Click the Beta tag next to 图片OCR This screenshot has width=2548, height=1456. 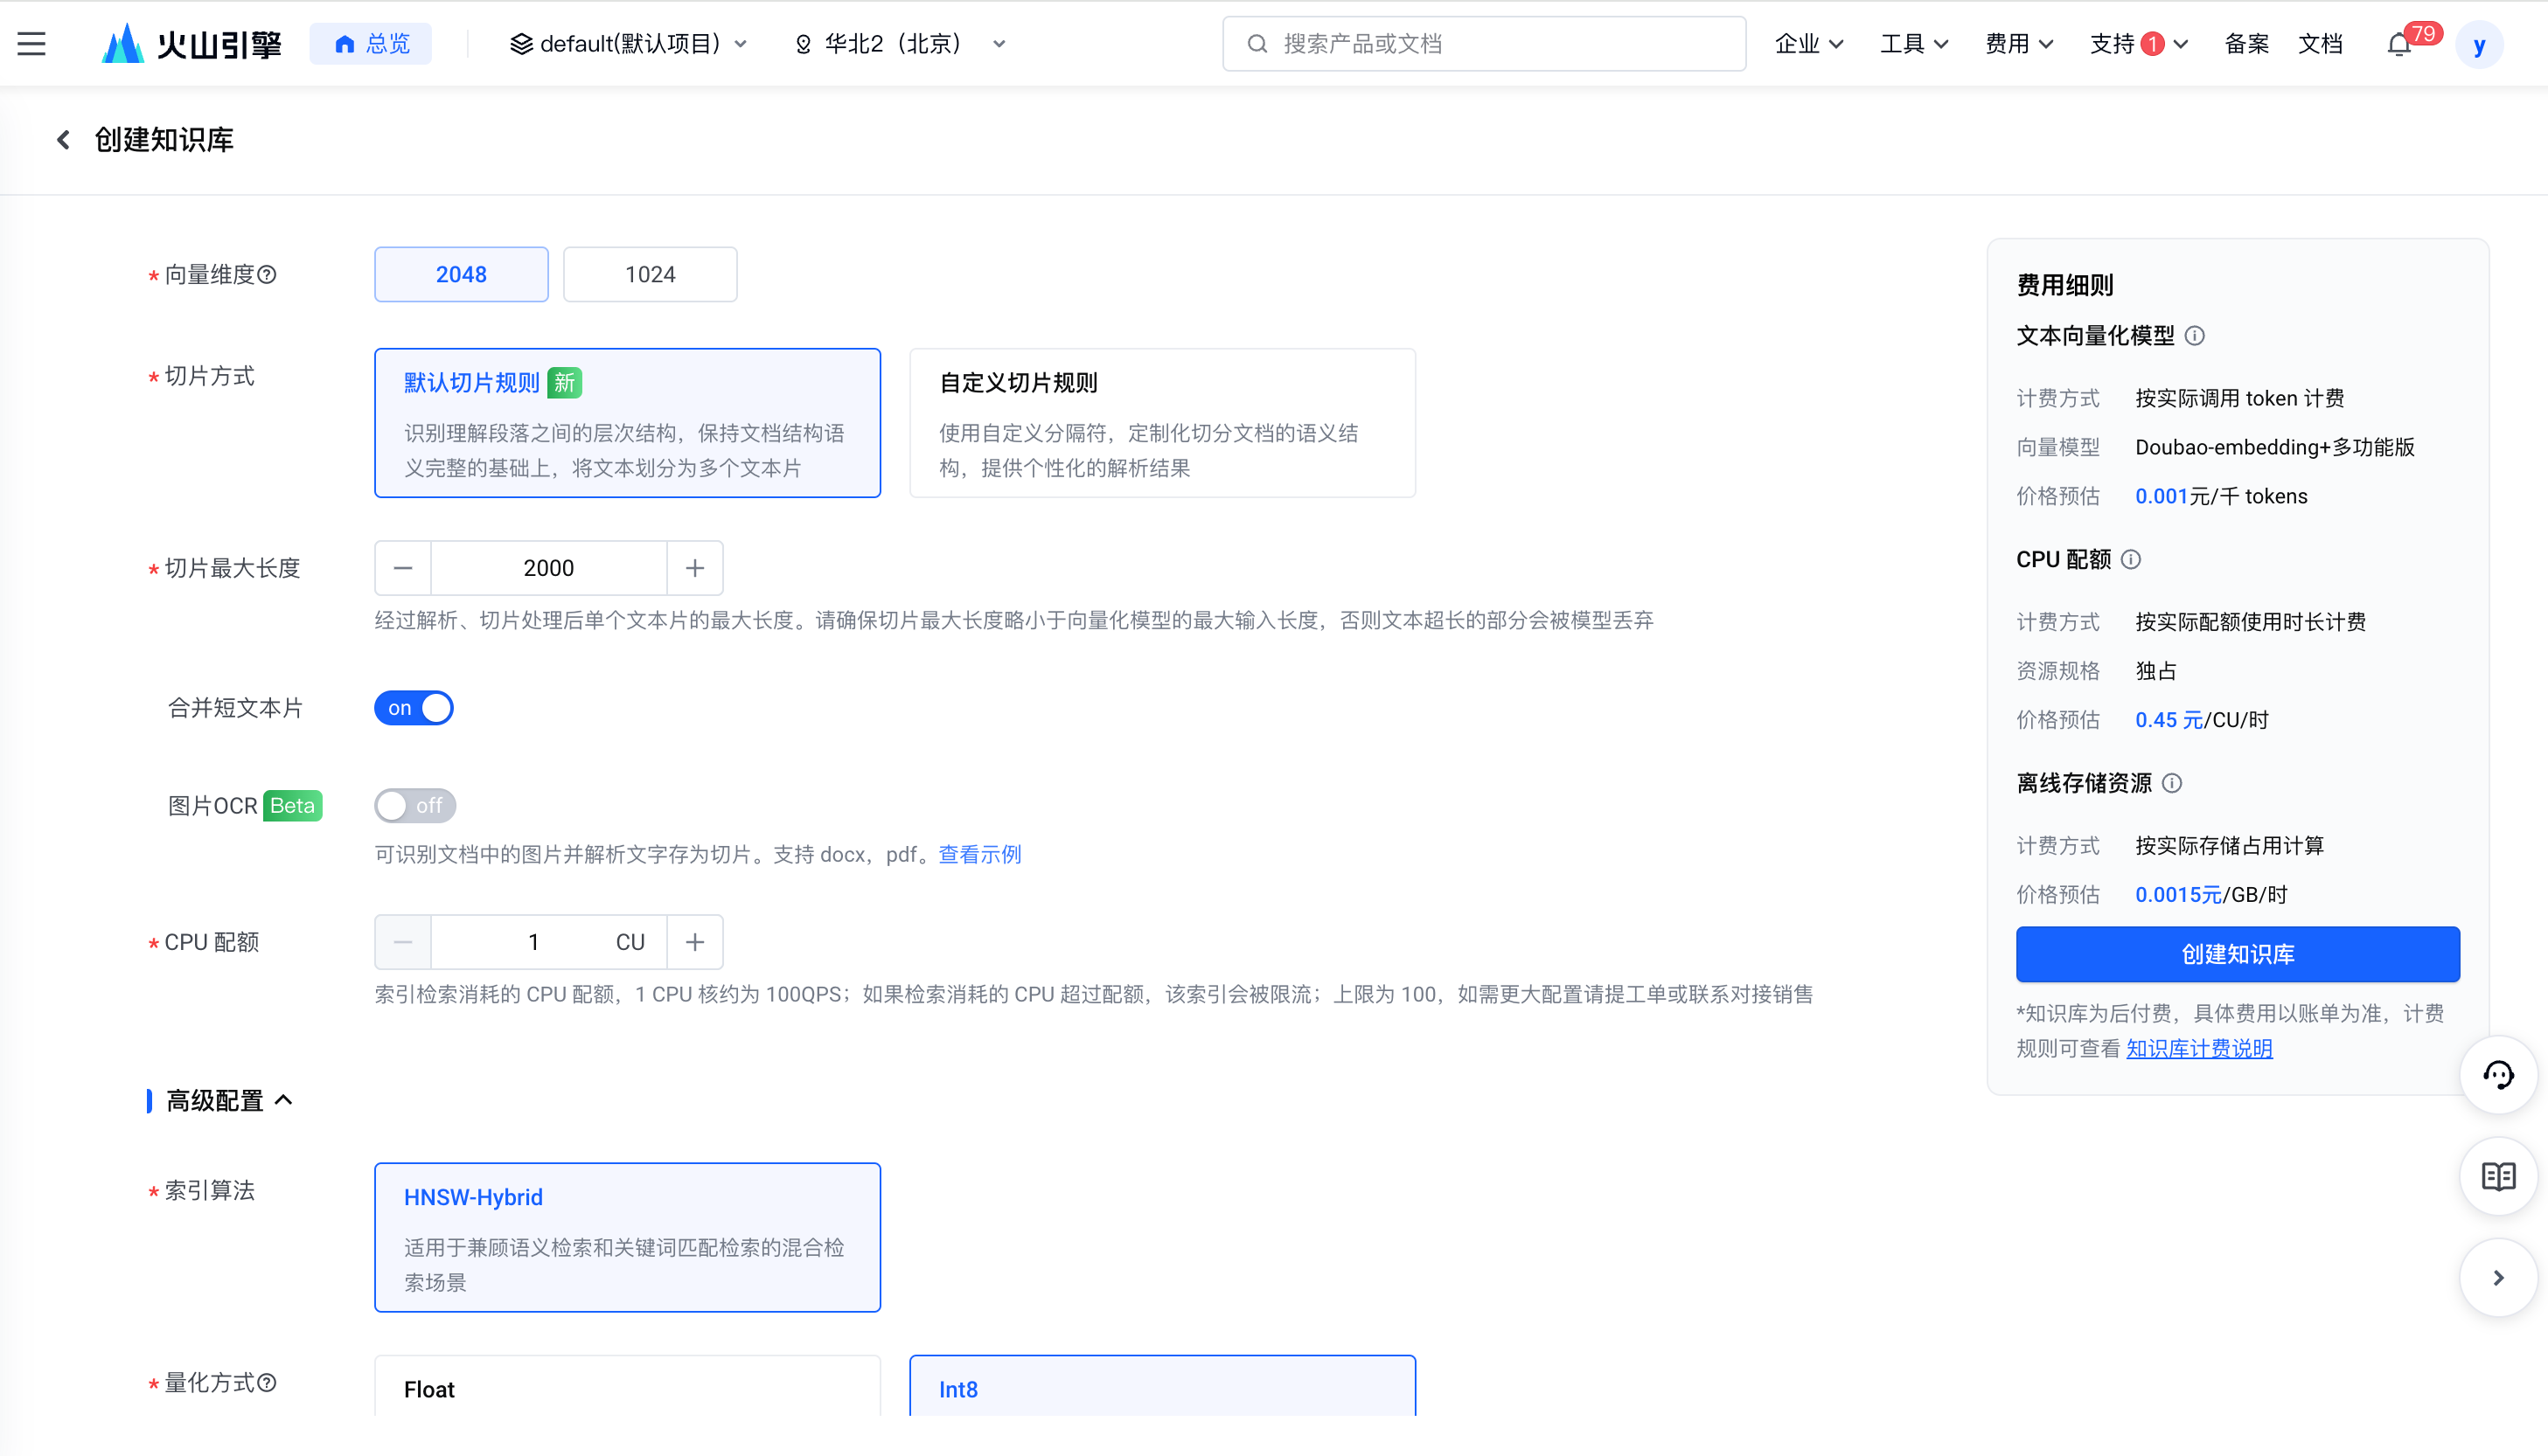[293, 806]
